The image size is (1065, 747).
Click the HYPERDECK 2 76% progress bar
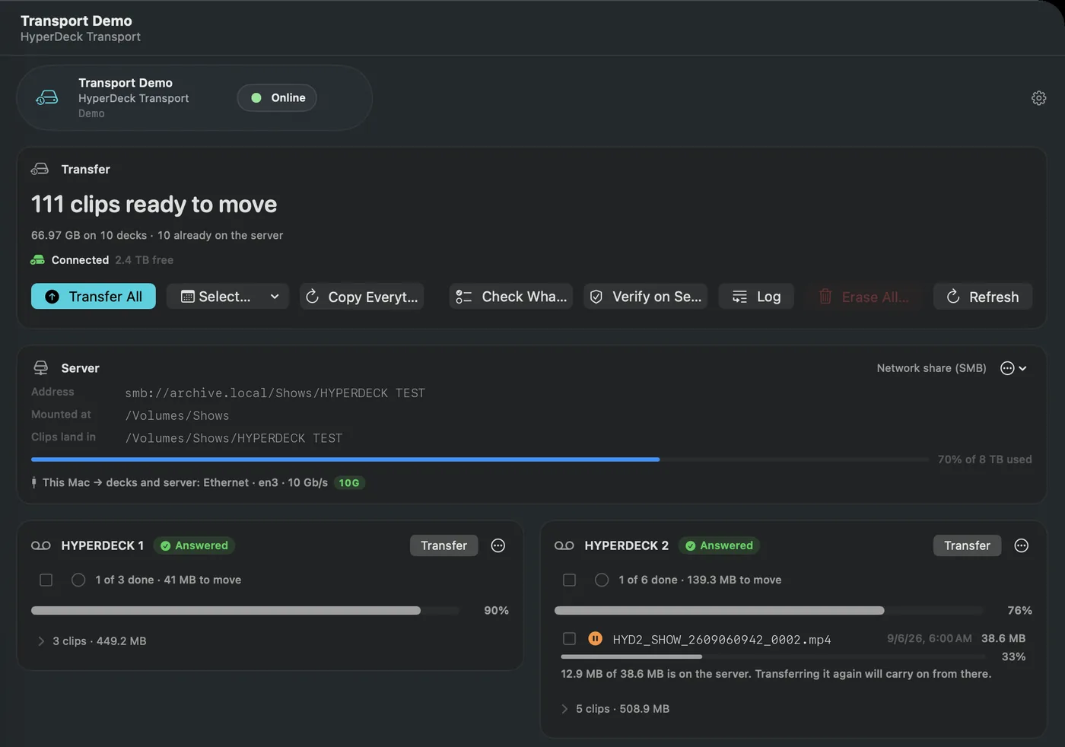[x=768, y=611]
